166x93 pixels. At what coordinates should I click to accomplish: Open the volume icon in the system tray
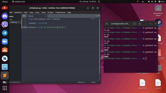(152, 2)
